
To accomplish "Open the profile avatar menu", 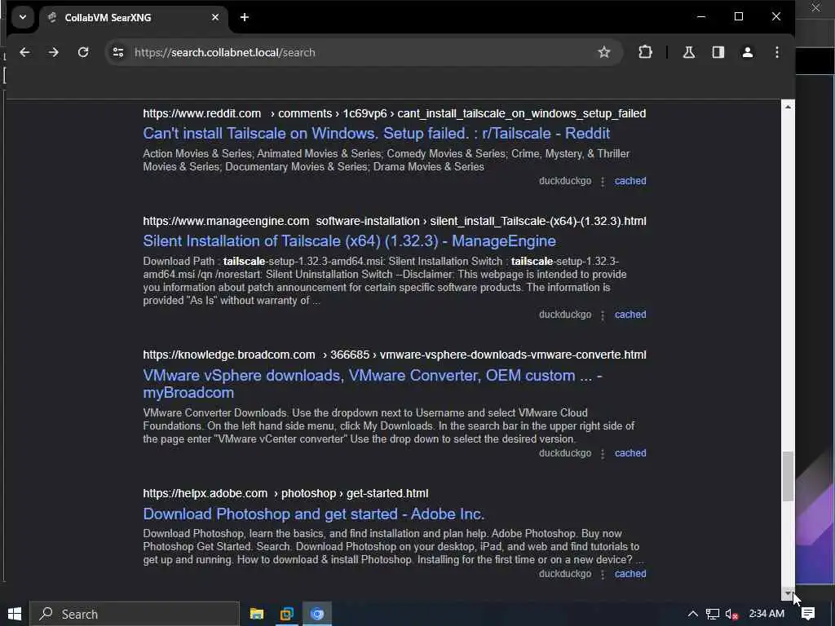I will pos(747,52).
